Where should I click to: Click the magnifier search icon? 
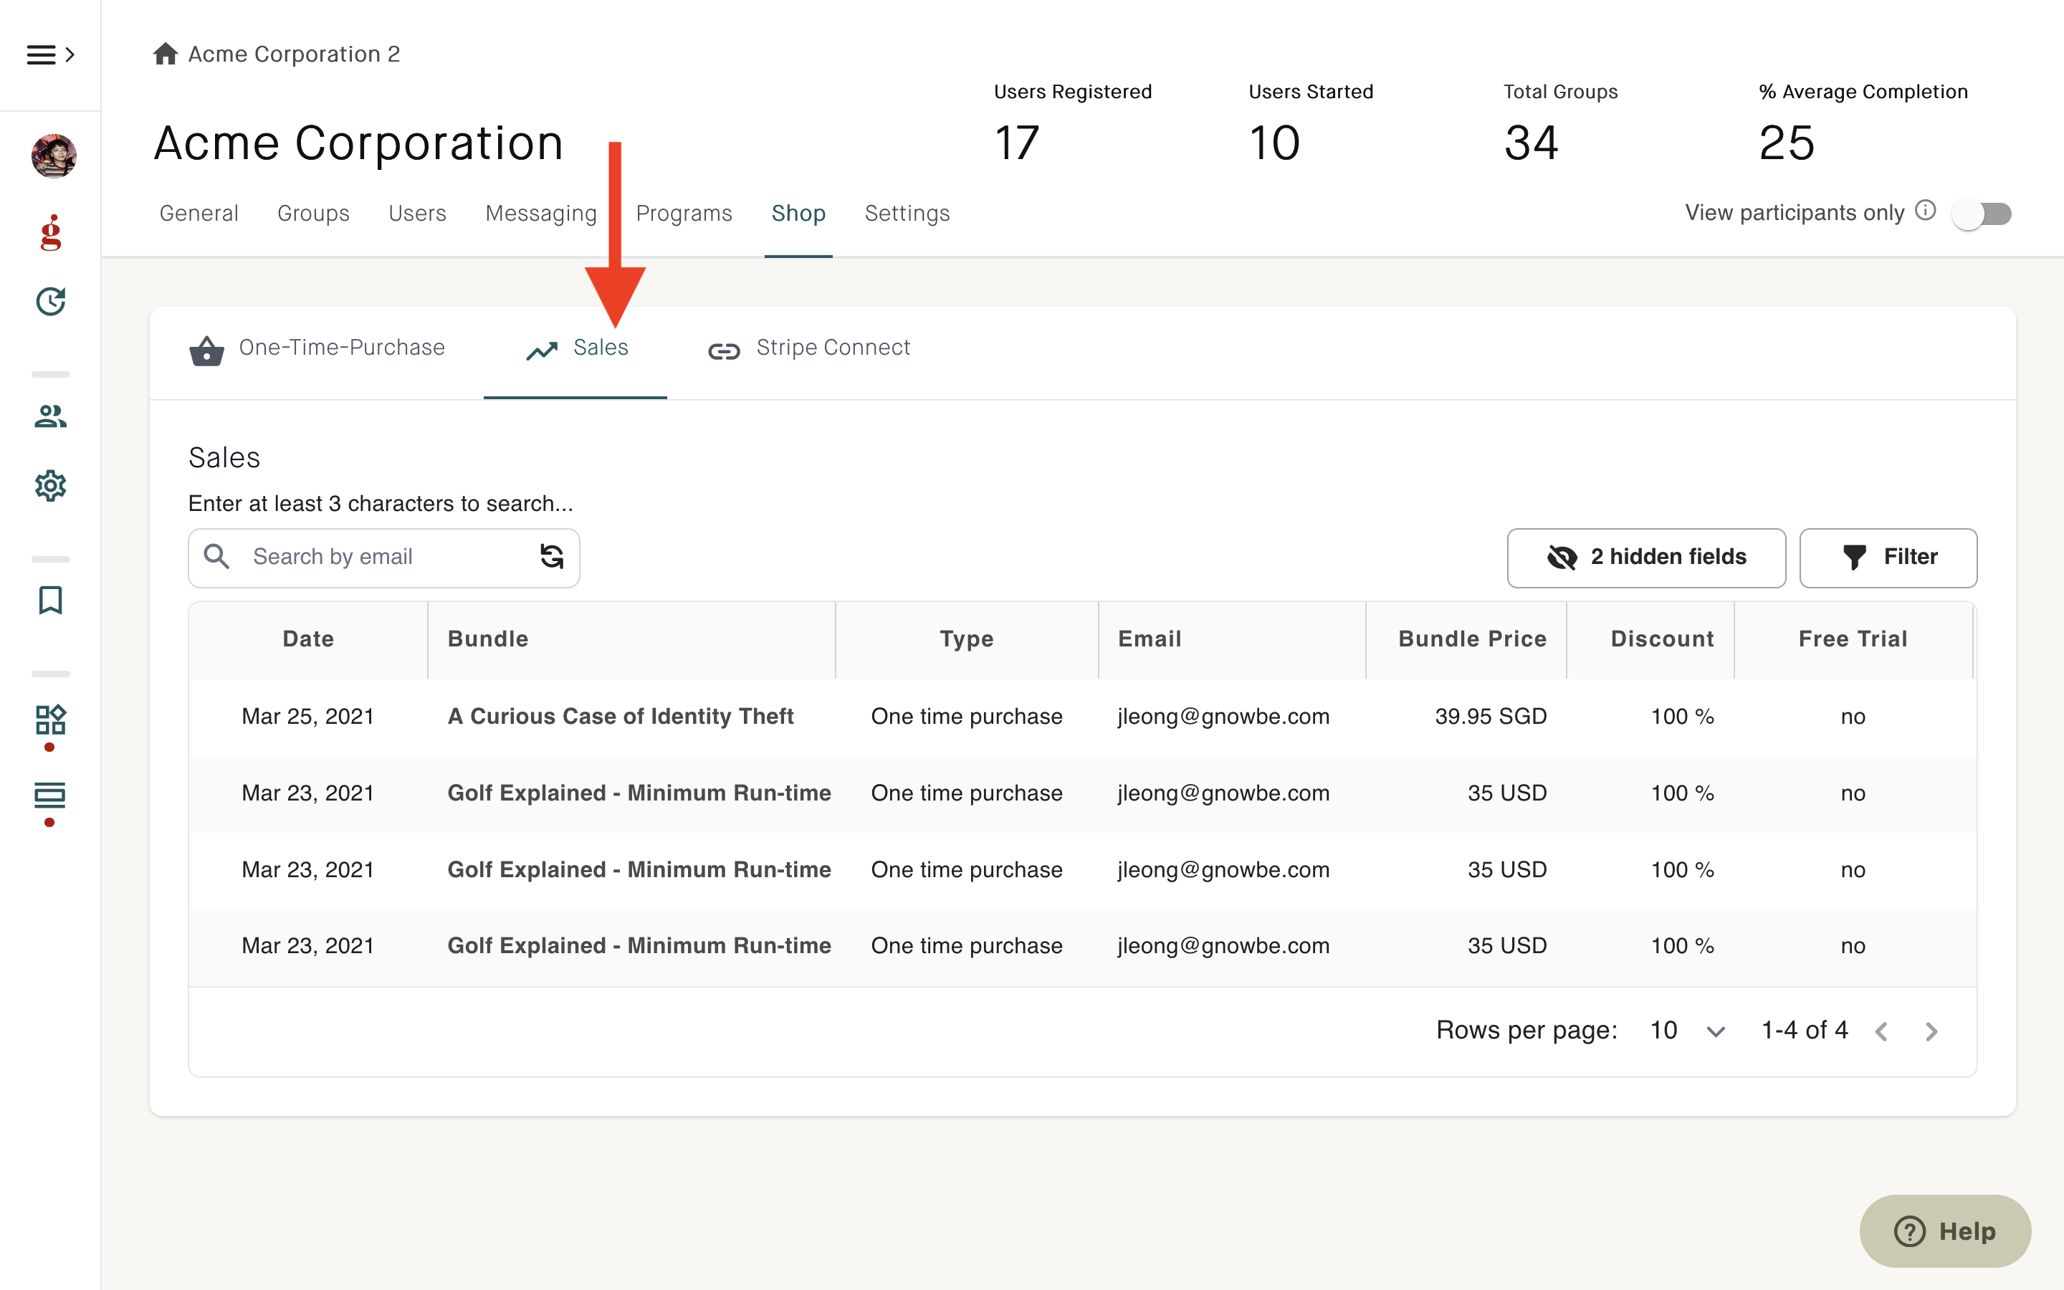[216, 556]
